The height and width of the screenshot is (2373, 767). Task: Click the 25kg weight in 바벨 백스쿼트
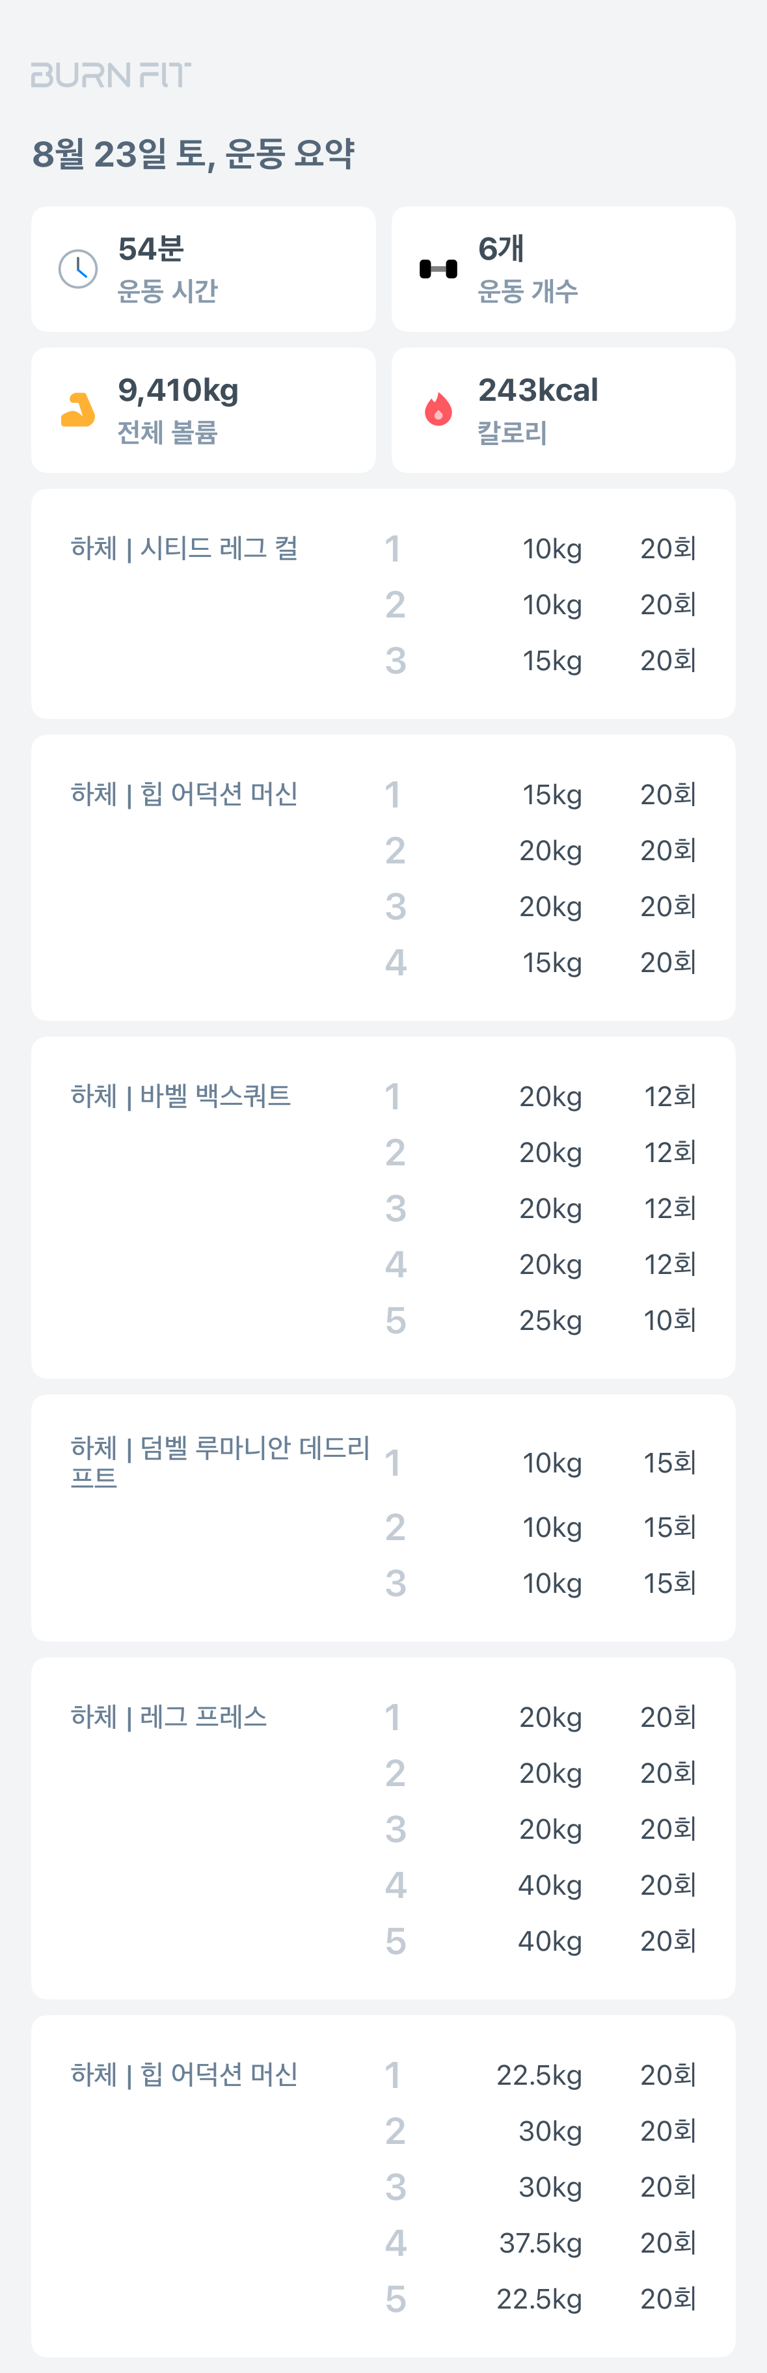click(550, 1320)
